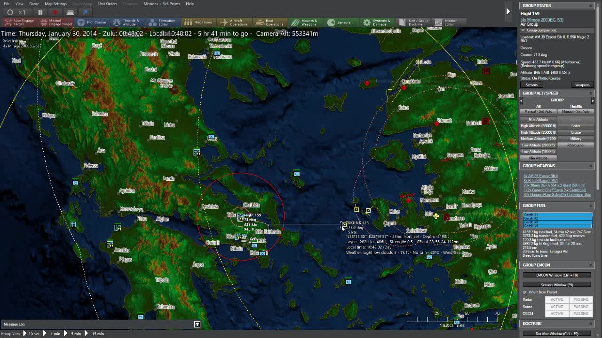Viewport: 602px width, 338px height.
Task: Open the File menu
Action: tap(7, 4)
